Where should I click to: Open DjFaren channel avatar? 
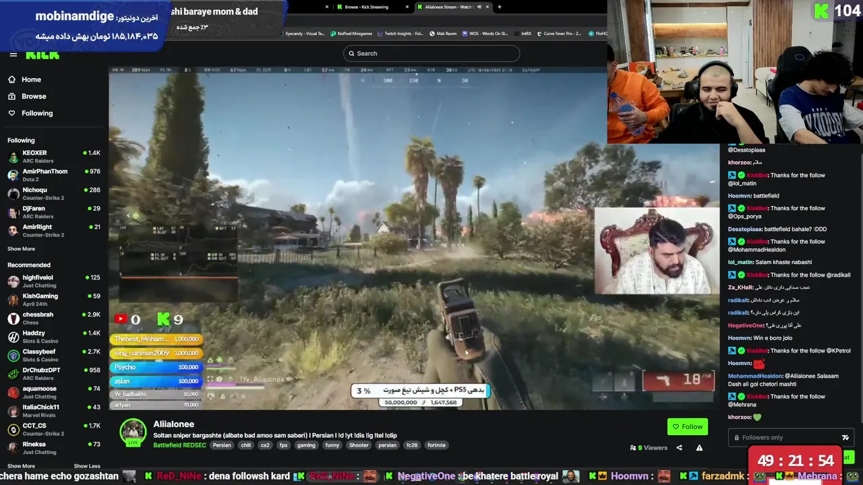coord(13,212)
